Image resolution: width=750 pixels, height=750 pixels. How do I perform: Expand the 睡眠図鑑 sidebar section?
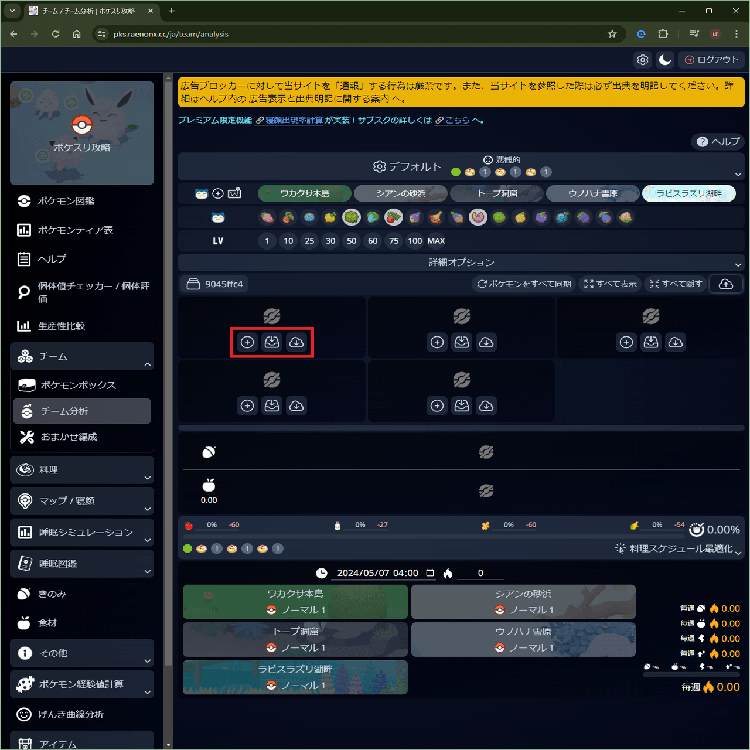click(x=82, y=563)
